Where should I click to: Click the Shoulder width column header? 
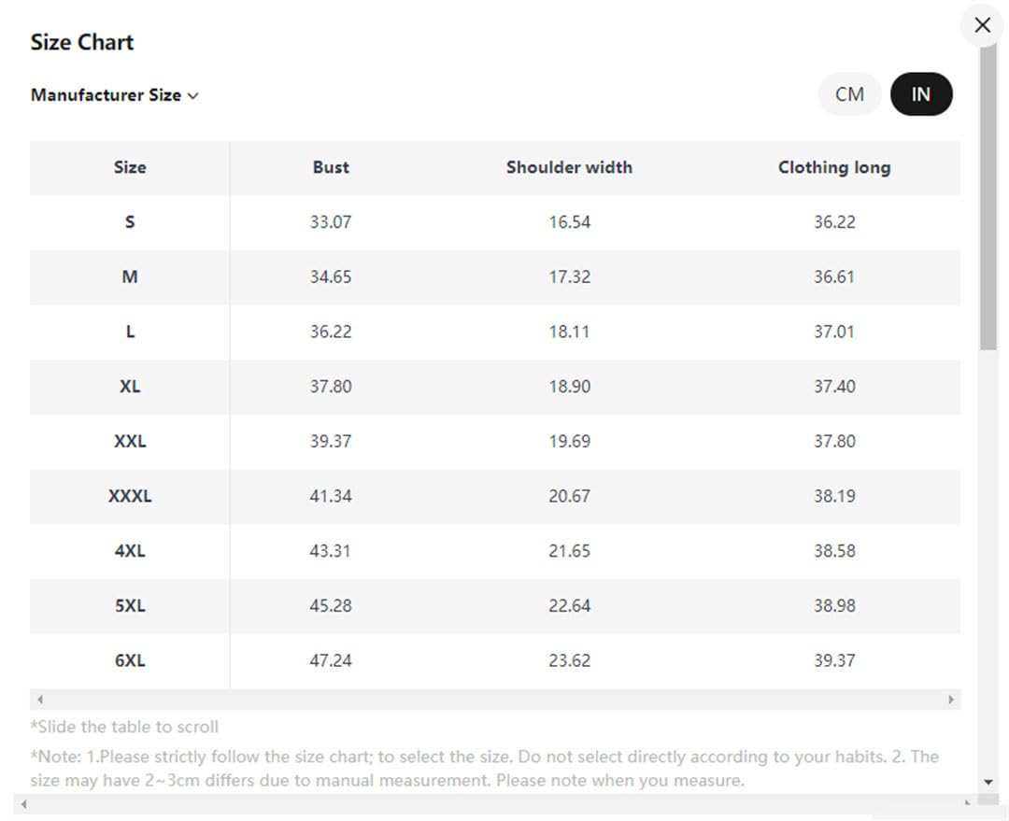tap(570, 167)
